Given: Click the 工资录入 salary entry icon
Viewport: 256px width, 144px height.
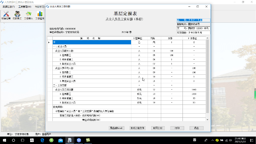Looking at the screenshot, I should [x=29, y=16].
